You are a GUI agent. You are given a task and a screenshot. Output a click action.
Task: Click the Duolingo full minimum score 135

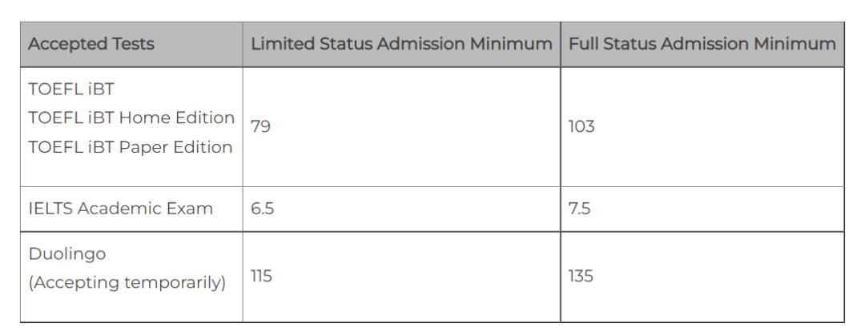point(581,276)
